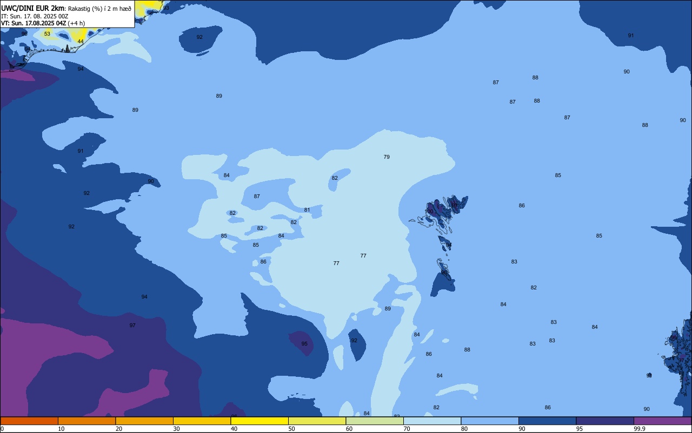Click the 30–40 amber legend swatch
692x433 pixels.
click(x=202, y=421)
